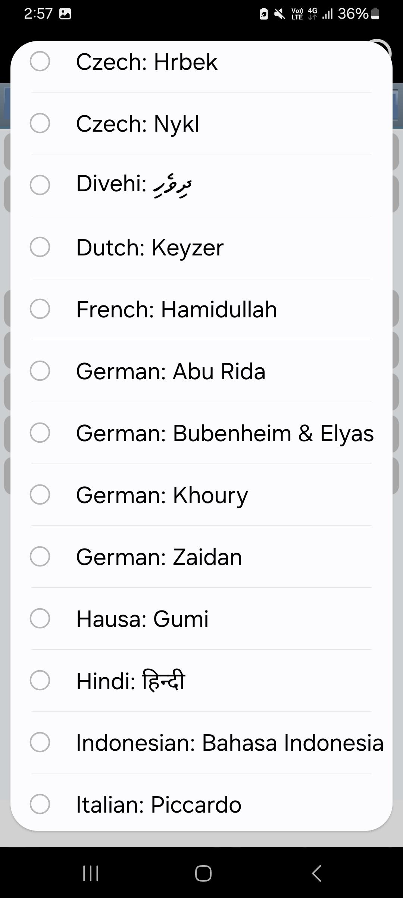Viewport: 403px width, 898px height.
Task: Select the Czech: Hrbek radio button
Action: (x=40, y=61)
